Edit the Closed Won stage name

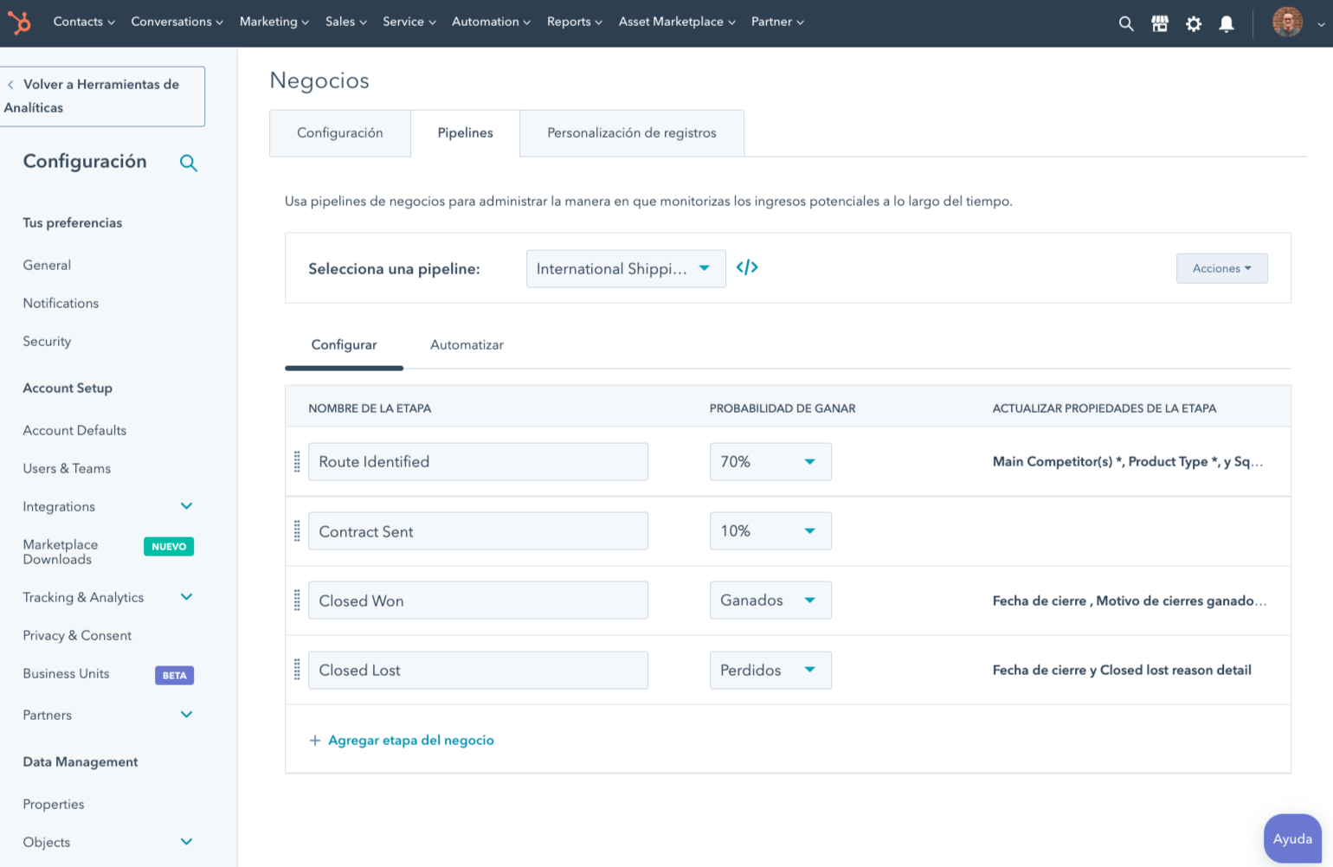(x=478, y=600)
